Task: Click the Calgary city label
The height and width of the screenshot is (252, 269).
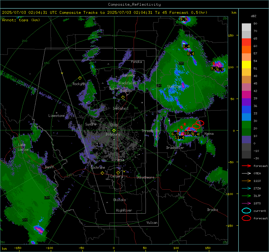Action: coord(117,176)
